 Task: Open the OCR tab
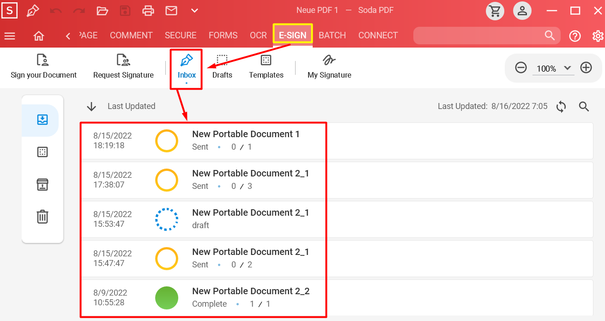pos(258,36)
